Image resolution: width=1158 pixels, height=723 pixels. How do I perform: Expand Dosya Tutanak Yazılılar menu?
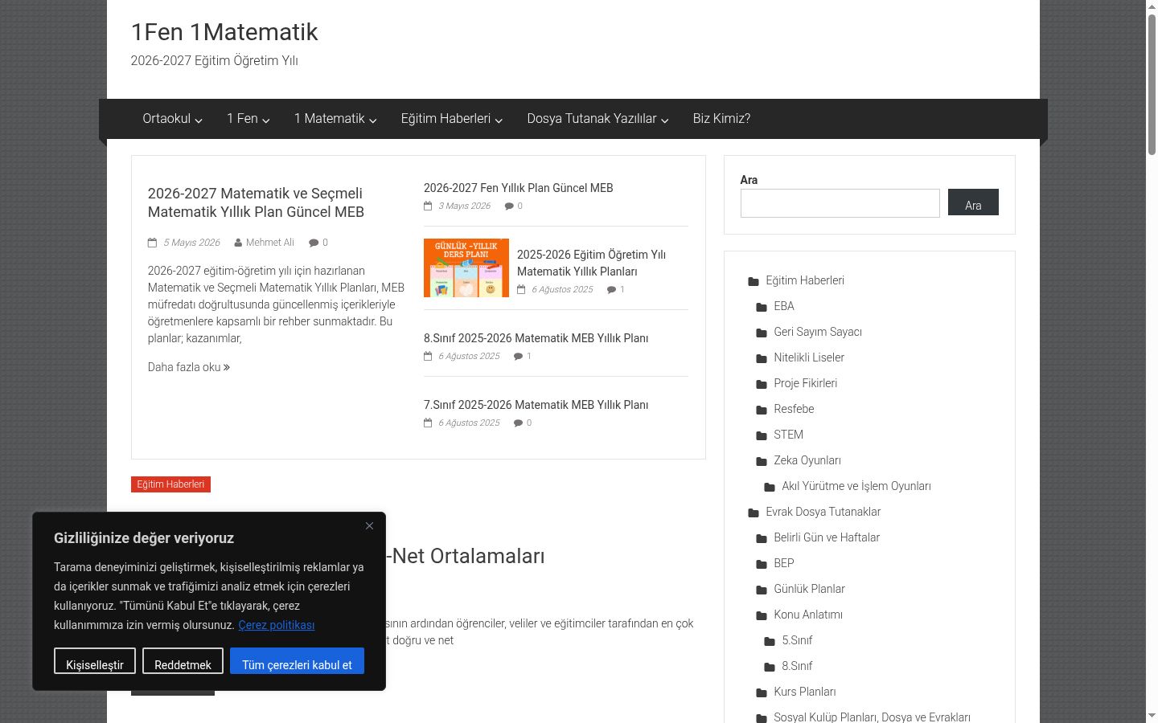point(597,119)
